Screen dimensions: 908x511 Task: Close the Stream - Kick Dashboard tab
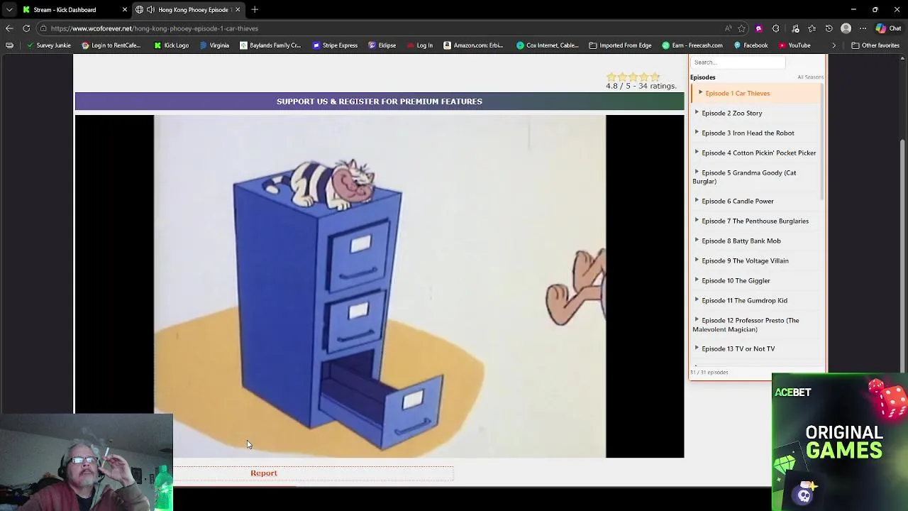point(124,9)
